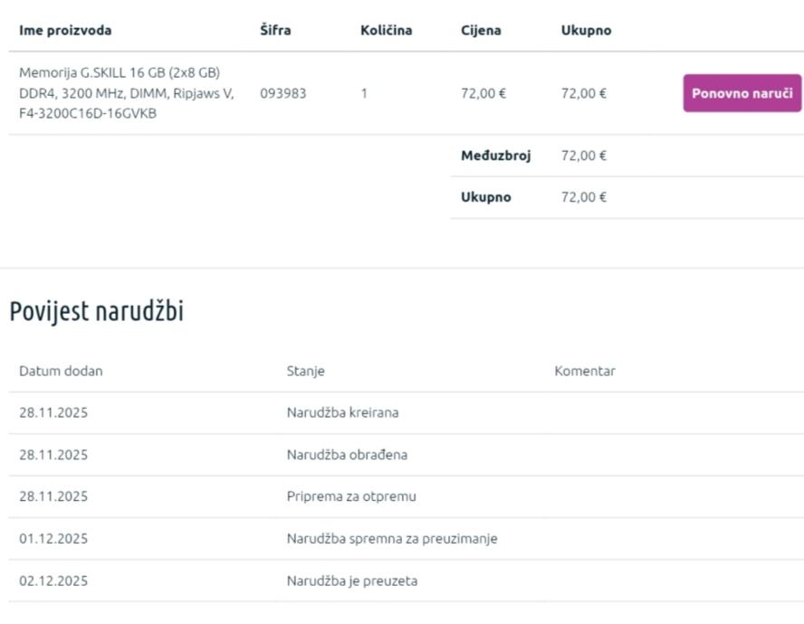Click the date 02.12.2025 in order history

coord(53,581)
